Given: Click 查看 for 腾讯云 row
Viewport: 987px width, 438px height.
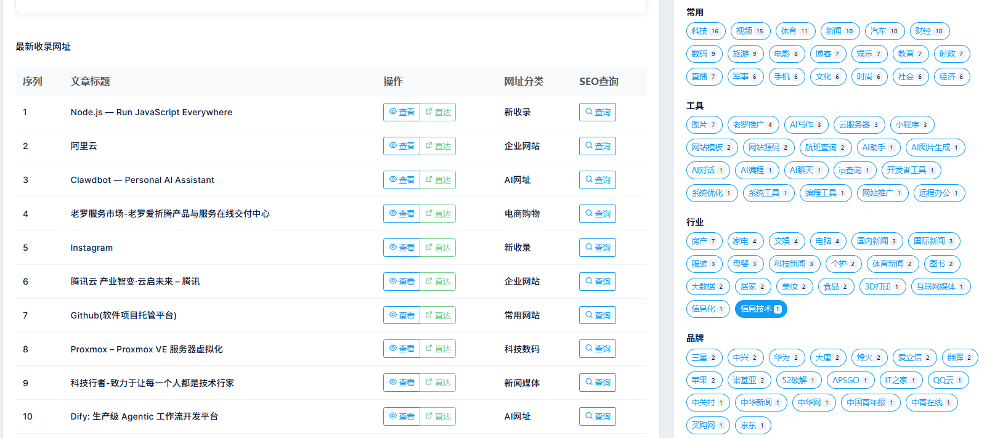Looking at the screenshot, I should (402, 282).
